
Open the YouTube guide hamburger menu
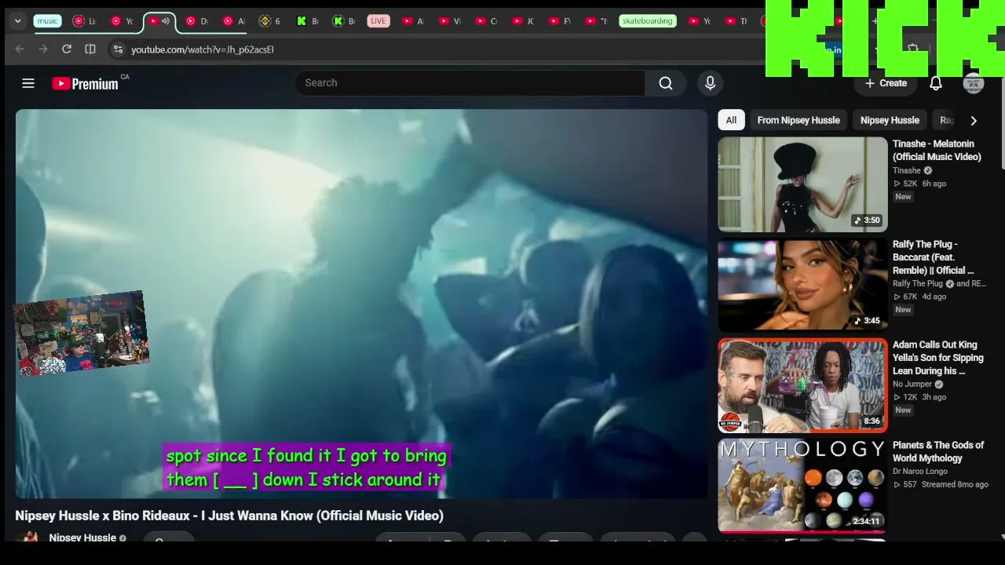(x=28, y=83)
